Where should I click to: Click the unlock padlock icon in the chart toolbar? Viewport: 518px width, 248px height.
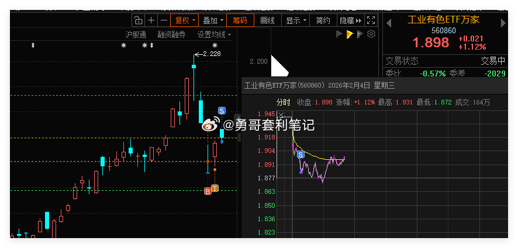tap(139, 20)
